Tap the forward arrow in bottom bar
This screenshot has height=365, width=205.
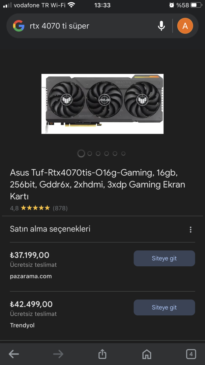[x=58, y=354]
